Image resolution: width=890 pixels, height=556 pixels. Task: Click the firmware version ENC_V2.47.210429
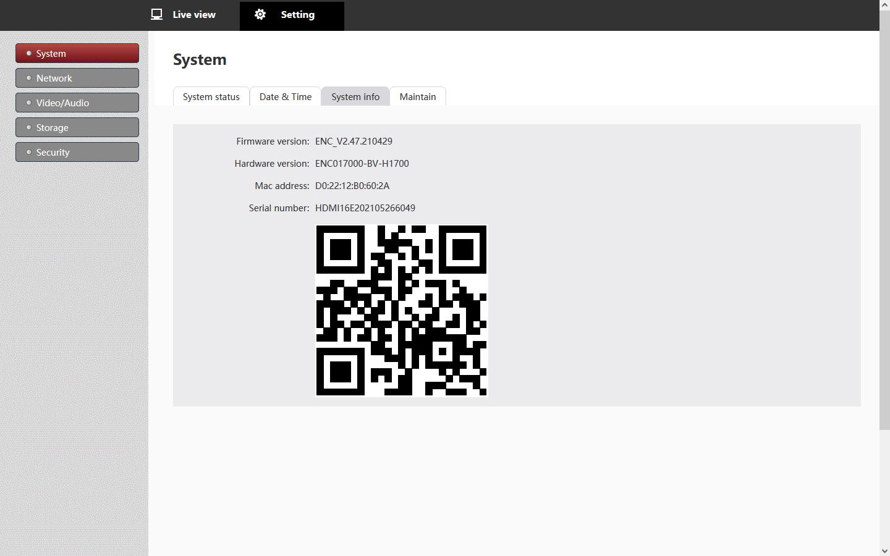(354, 141)
